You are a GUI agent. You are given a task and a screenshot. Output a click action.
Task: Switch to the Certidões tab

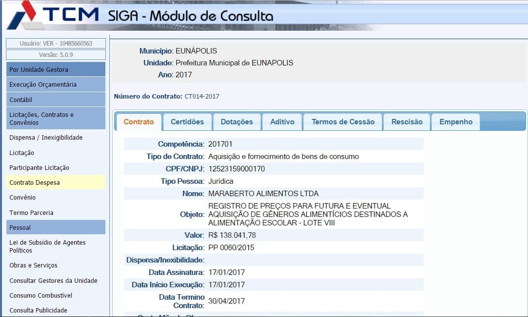(x=187, y=122)
